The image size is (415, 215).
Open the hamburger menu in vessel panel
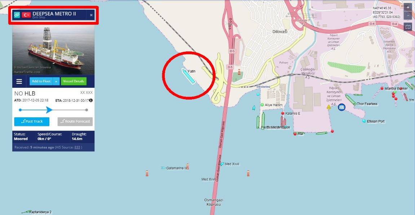coord(19,81)
